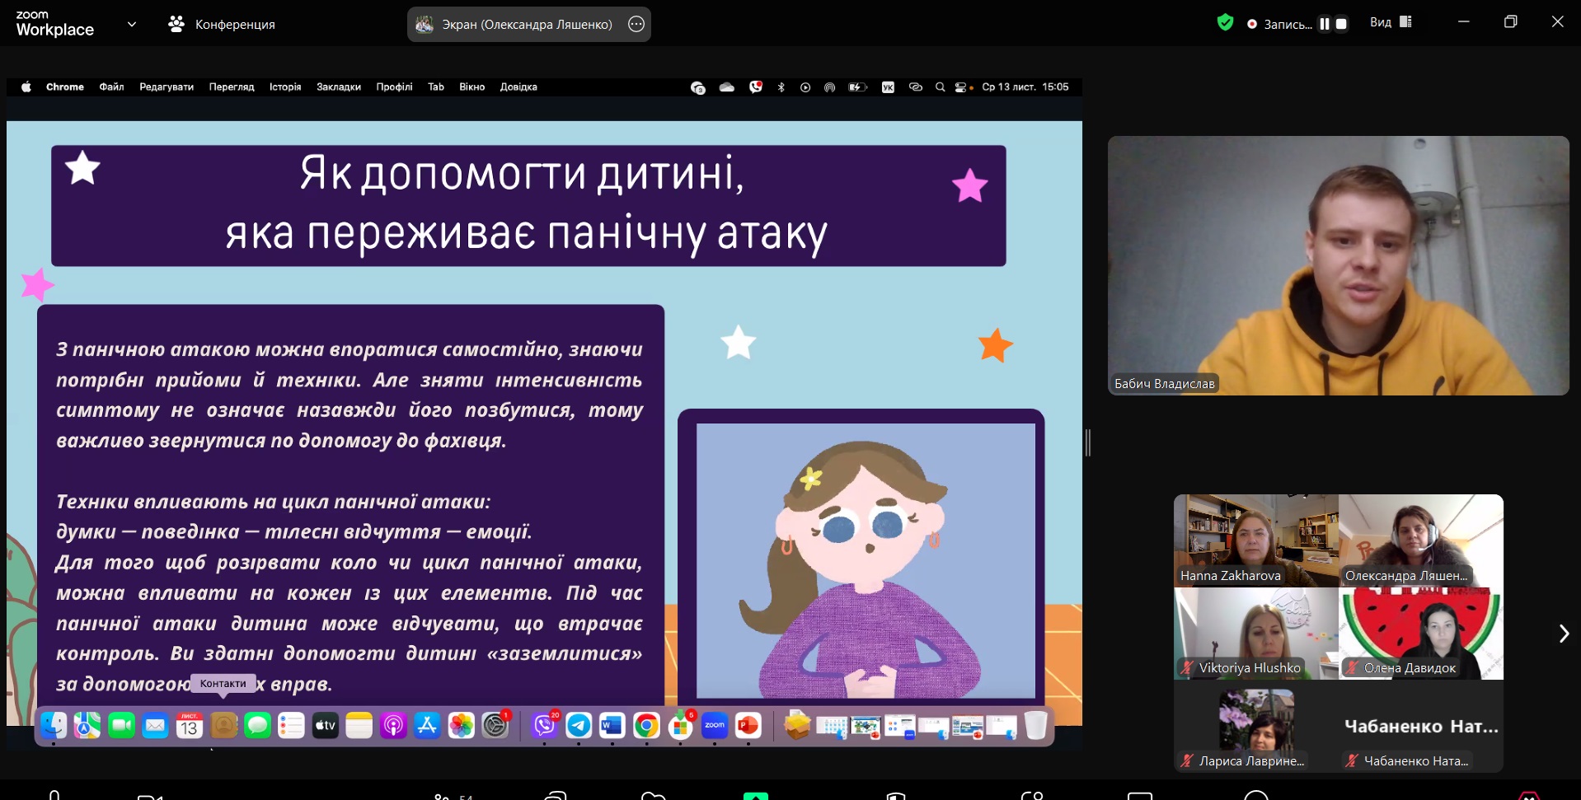Open the Історія menu in Chrome
This screenshot has width=1581, height=800.
pos(285,87)
